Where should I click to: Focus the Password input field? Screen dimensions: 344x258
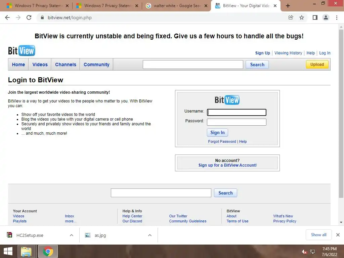tap(236, 122)
